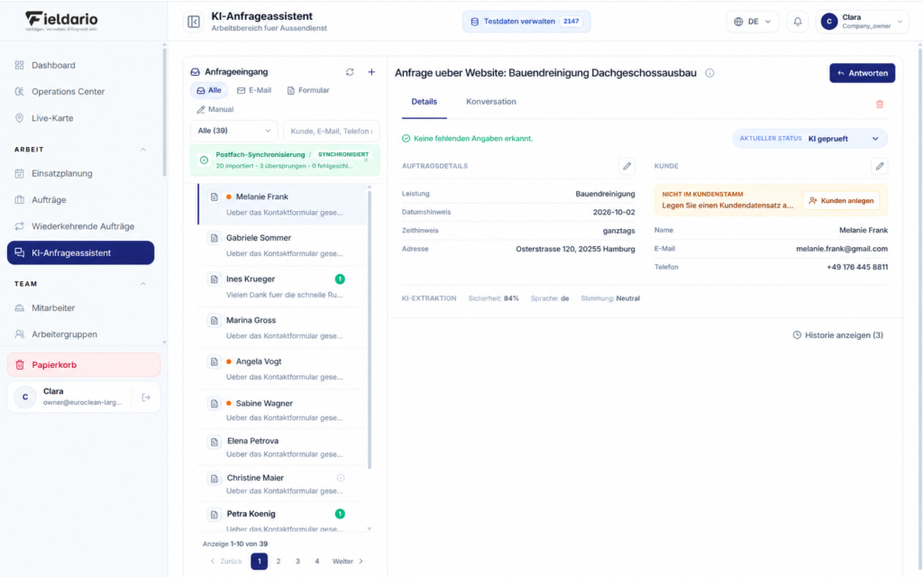Click phone +49 176 445 8811
The width and height of the screenshot is (923, 577).
(x=857, y=267)
